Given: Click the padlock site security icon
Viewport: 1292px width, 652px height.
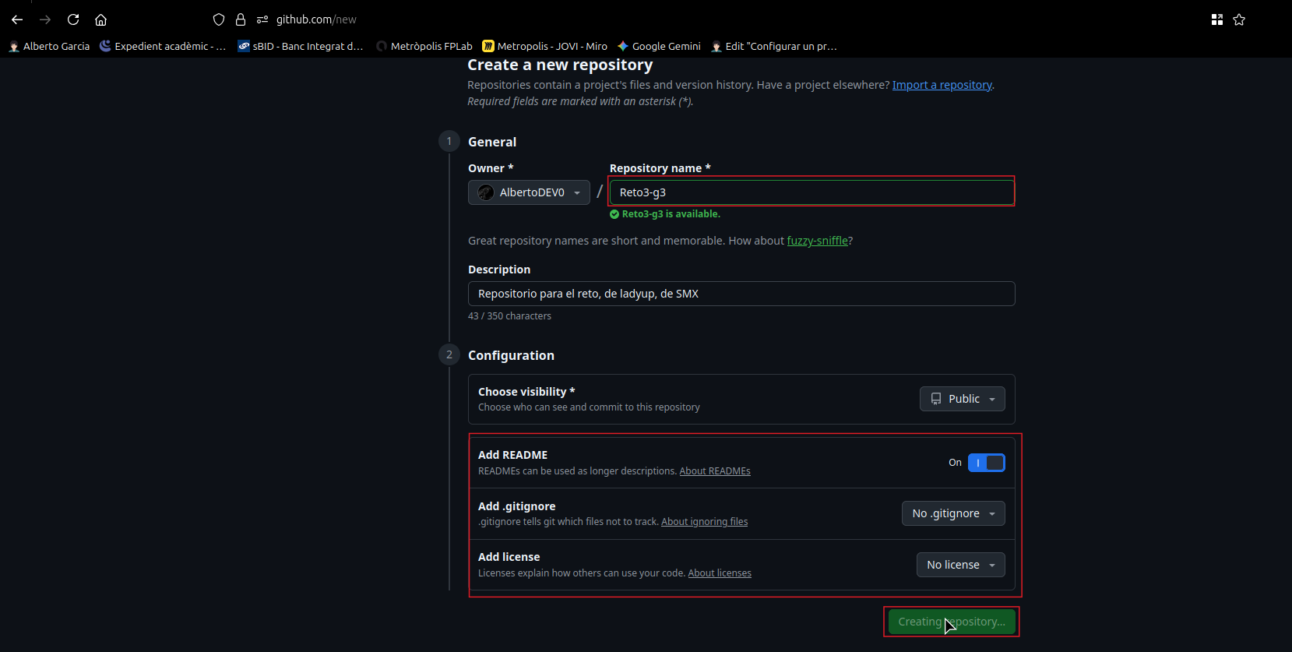Looking at the screenshot, I should coord(241,19).
